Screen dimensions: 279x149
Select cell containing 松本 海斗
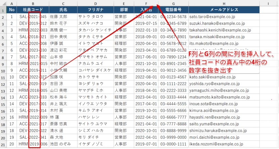[63, 97]
